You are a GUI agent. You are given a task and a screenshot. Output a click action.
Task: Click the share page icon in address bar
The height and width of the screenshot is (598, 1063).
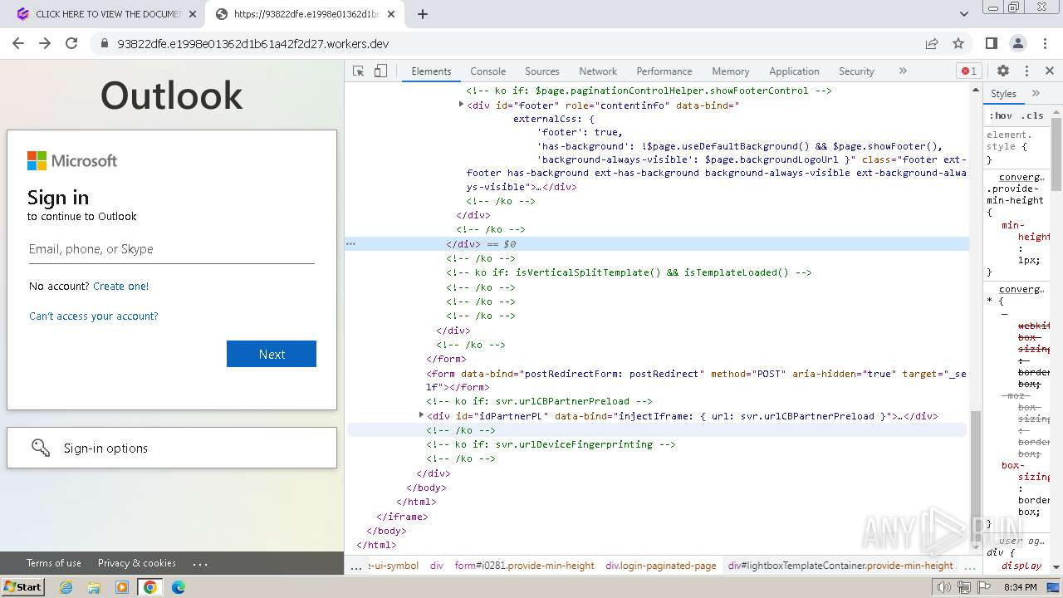pyautogui.click(x=932, y=43)
